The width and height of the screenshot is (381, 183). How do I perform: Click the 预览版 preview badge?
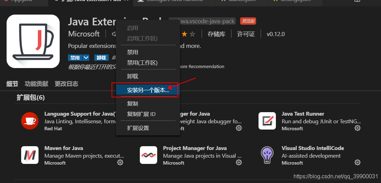[x=248, y=21]
